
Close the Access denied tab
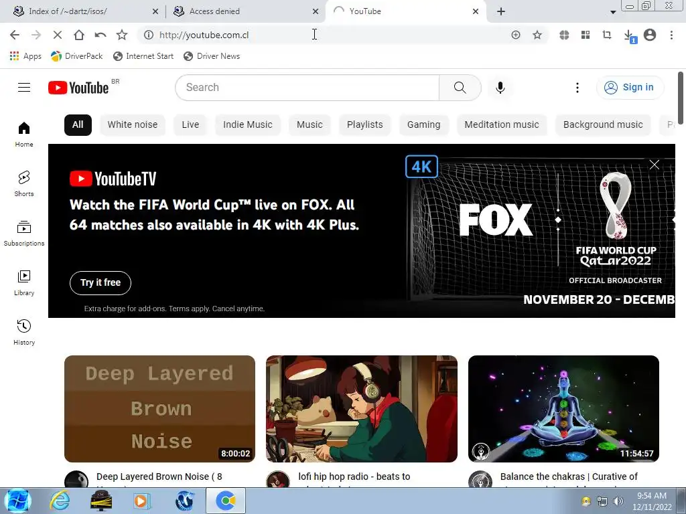point(316,11)
